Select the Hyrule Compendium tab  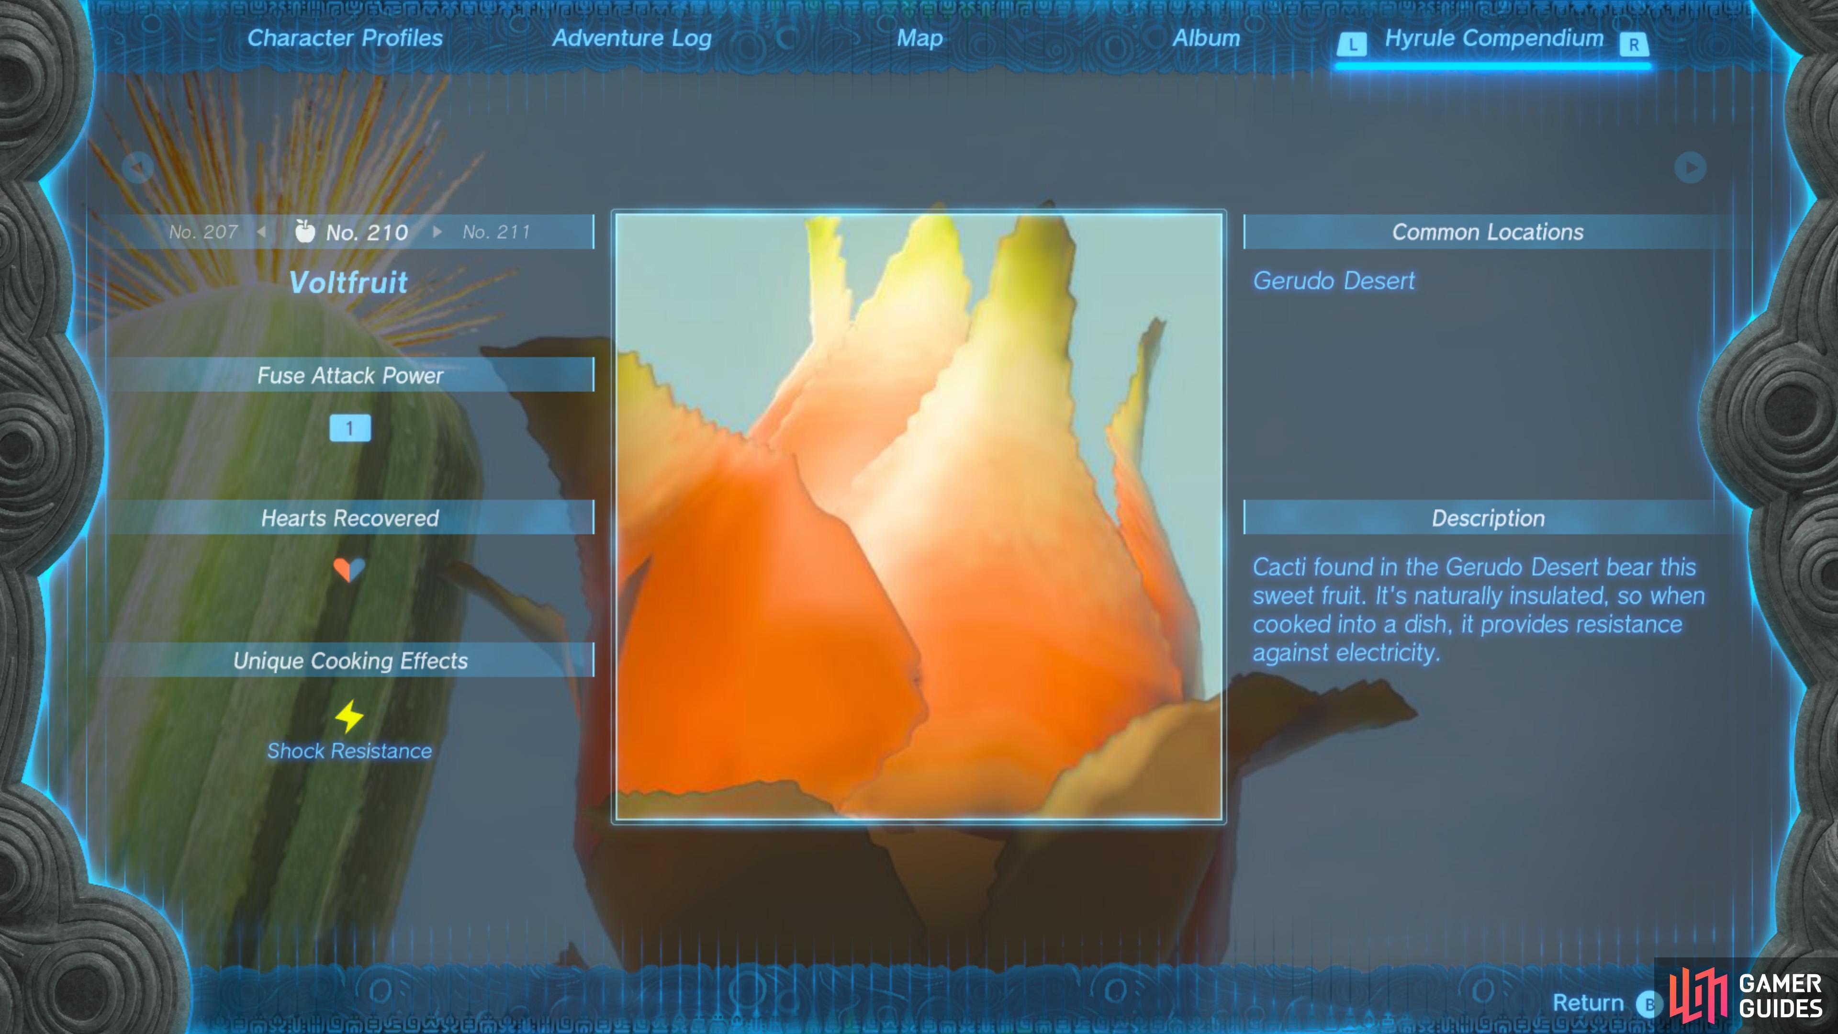(x=1493, y=38)
